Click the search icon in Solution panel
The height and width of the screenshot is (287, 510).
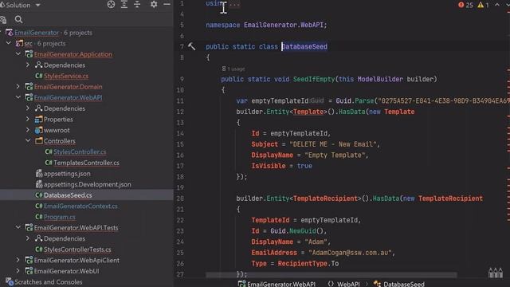pos(18,19)
